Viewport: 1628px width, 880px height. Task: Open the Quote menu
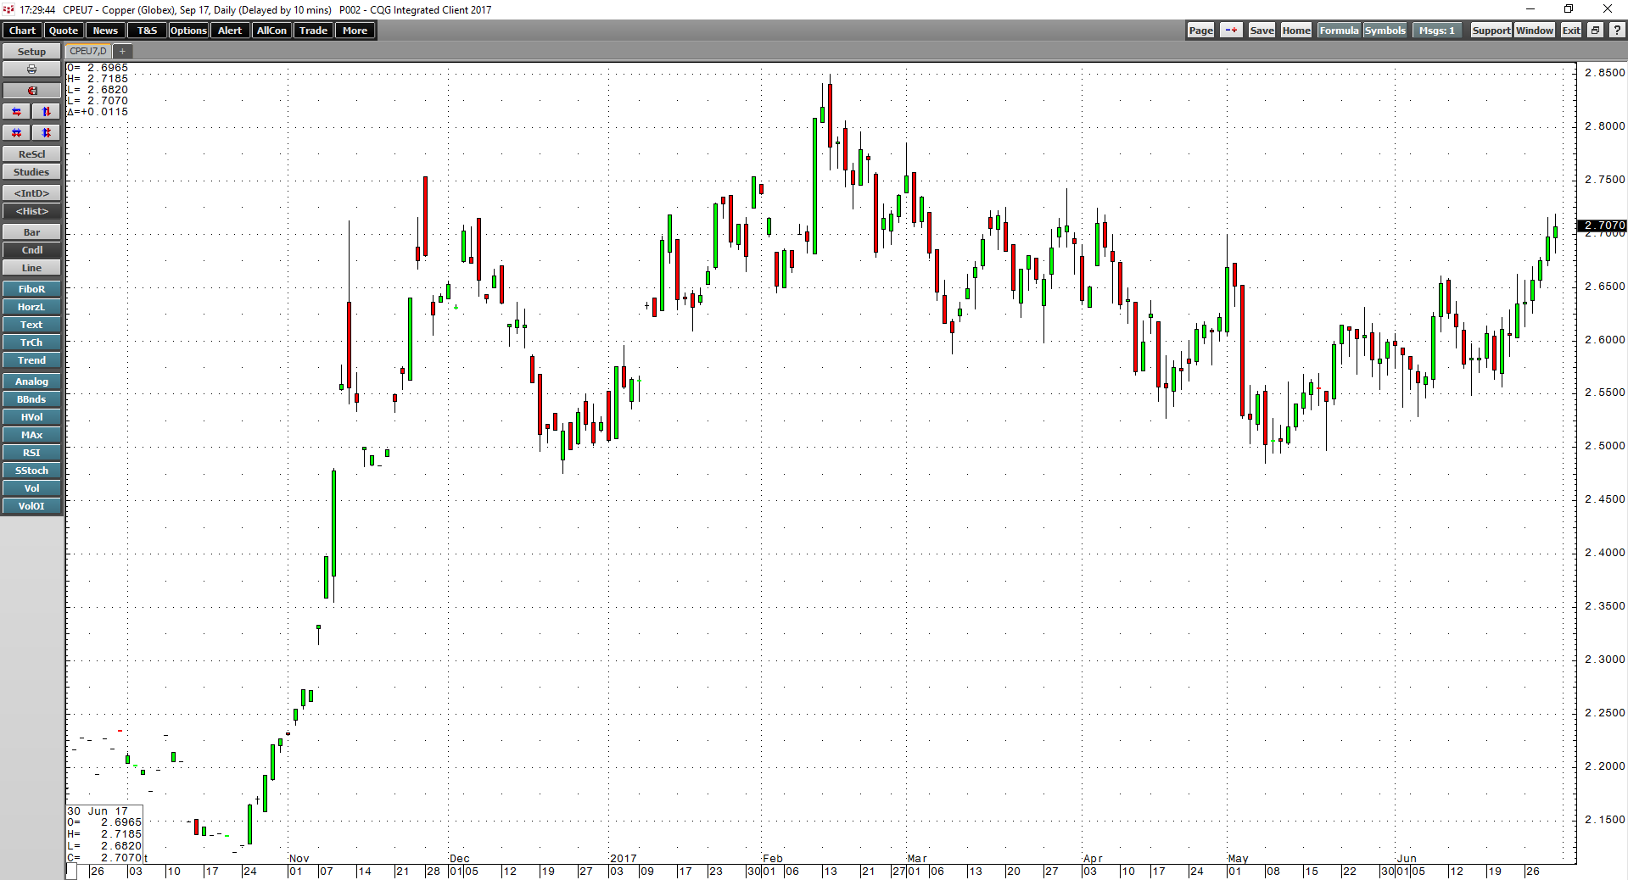tap(64, 31)
